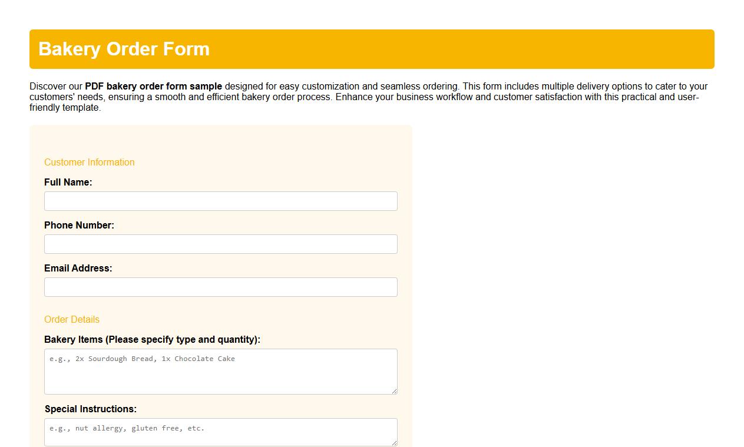Click the Special Instructions textarea resize grip
This screenshot has width=744, height=447.
(x=395, y=444)
